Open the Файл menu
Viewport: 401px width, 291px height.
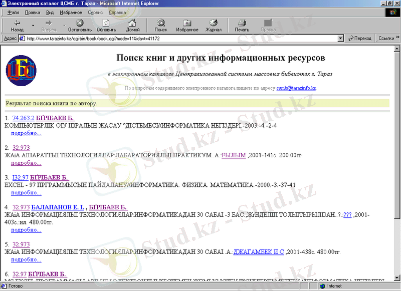[x=14, y=12]
